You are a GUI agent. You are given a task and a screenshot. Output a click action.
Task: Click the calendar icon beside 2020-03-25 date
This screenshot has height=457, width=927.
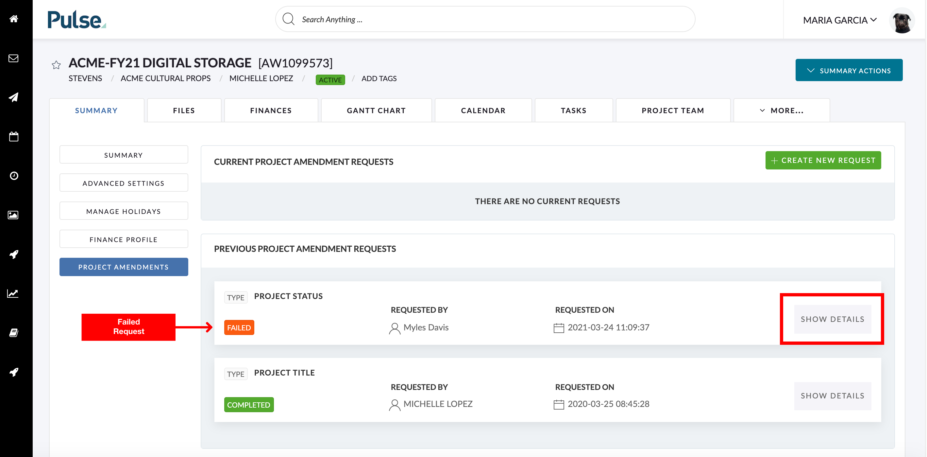[x=559, y=404]
